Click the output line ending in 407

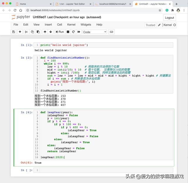coord(50,105)
